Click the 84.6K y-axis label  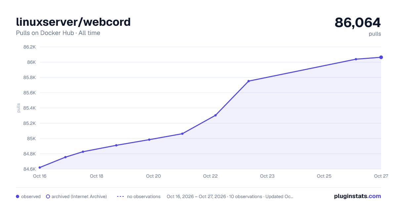(29, 169)
